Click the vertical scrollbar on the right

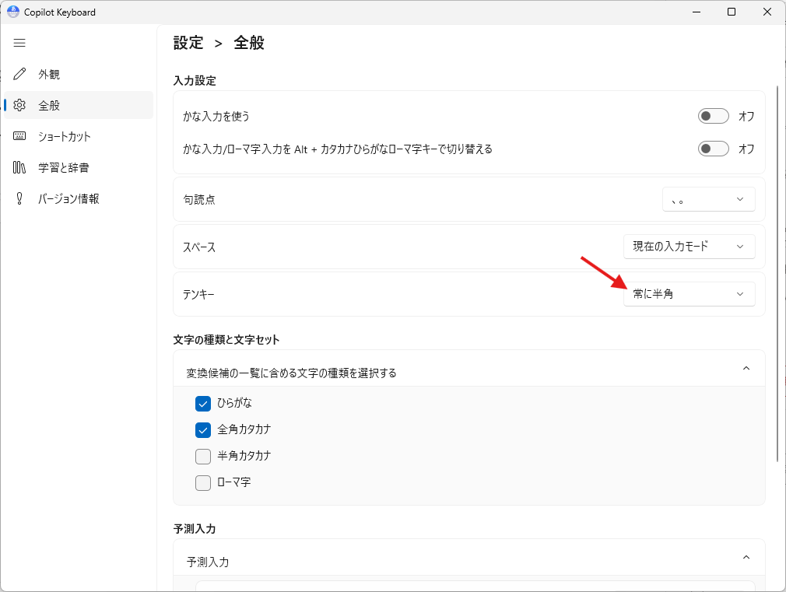tap(777, 274)
